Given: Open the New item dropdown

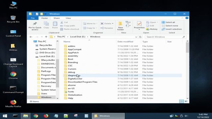Looking at the screenshot, I should click(128, 22).
